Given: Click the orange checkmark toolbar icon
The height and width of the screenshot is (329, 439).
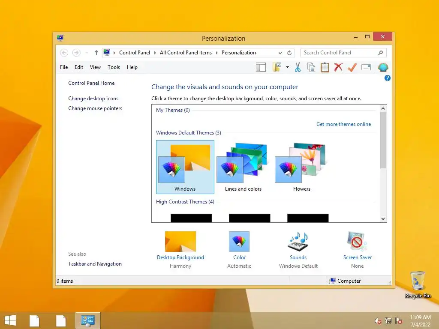Looking at the screenshot, I should pyautogui.click(x=352, y=67).
